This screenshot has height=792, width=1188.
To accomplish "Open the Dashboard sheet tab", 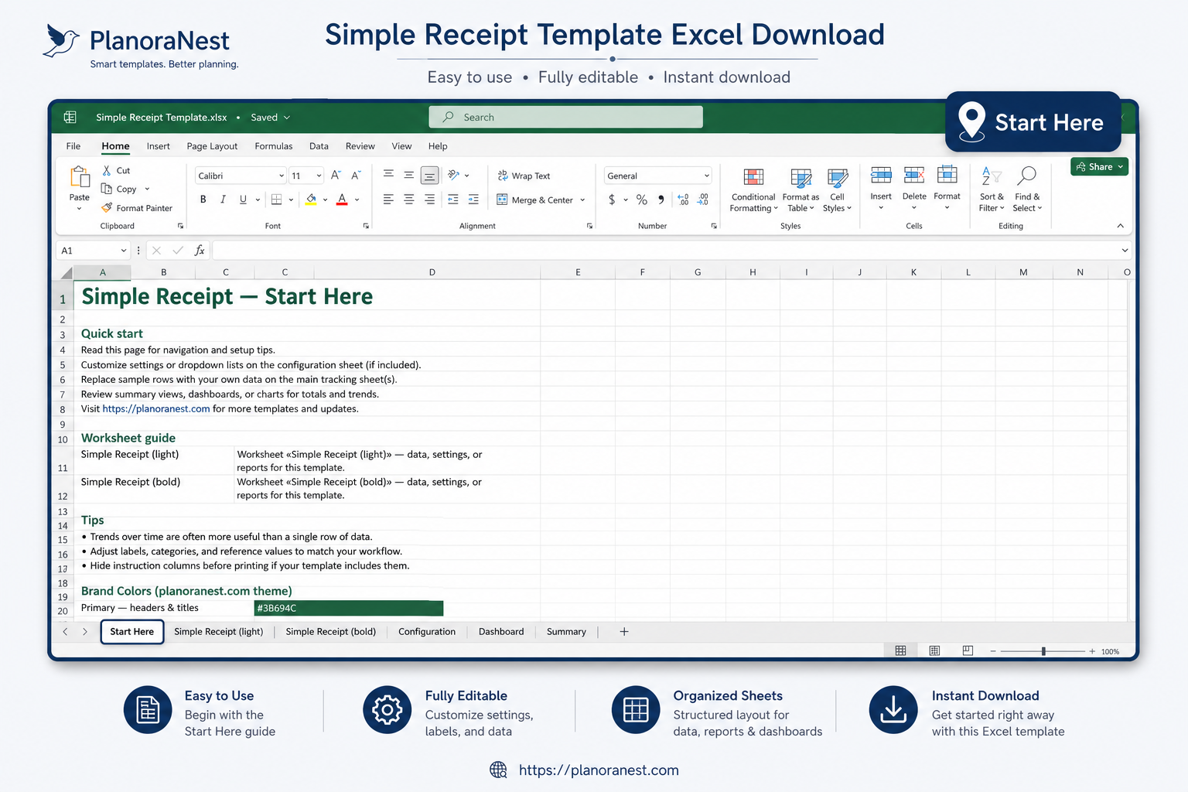I will click(501, 632).
